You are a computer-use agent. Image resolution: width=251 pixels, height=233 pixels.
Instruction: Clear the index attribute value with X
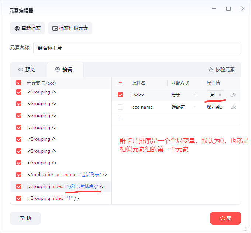click(220, 95)
